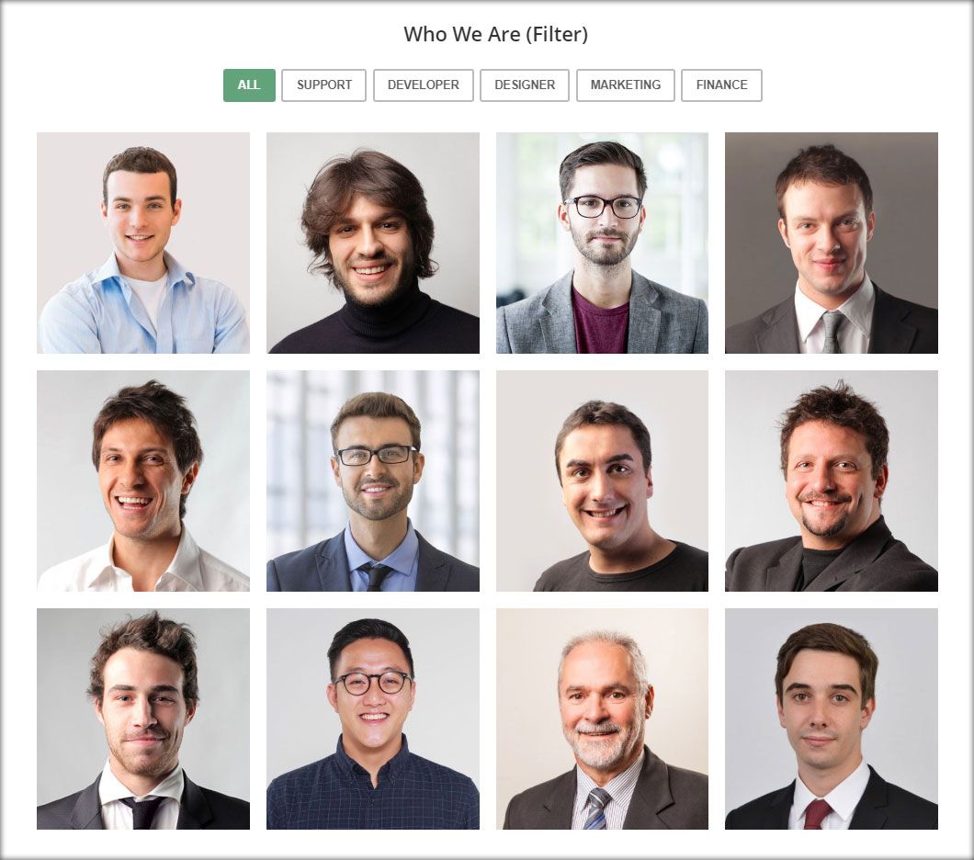This screenshot has height=860, width=974.
Task: Open photo of man in black turtleneck
Action: (373, 243)
